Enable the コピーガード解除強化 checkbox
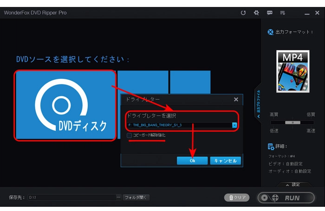The height and width of the screenshot is (211, 325). pos(130,135)
